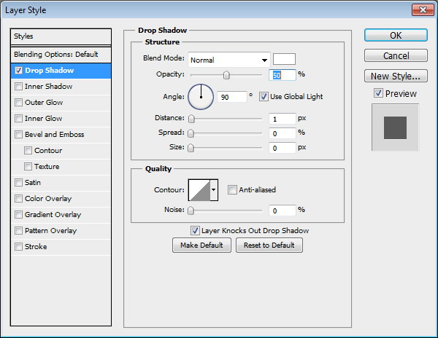Click the OK button
Viewport: 438px width, 338px height.
(395, 35)
